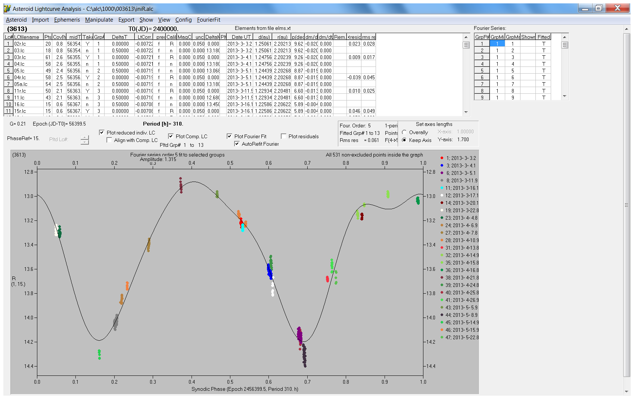This screenshot has height=399, width=634.
Task: Click lightcurve table scroll-up arrow
Action: tap(466, 37)
